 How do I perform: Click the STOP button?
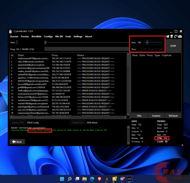[173, 46]
